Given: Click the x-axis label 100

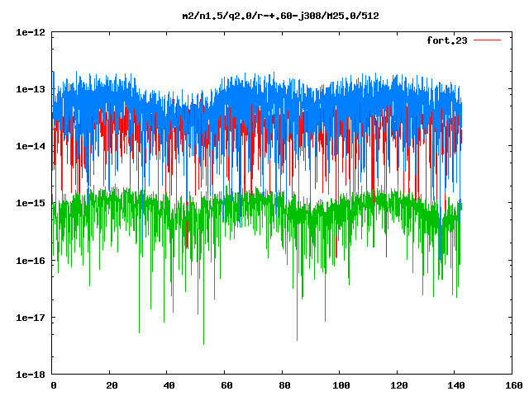Looking at the screenshot, I should tap(341, 385).
